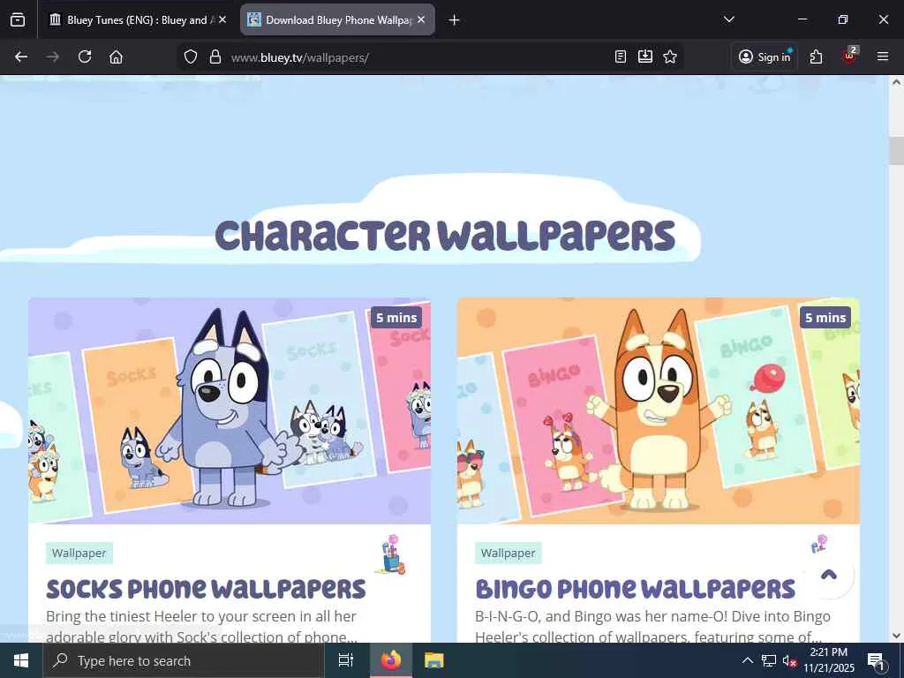Click the Type here to search box
Viewport: 904px width, 678px height.
pyautogui.click(x=184, y=660)
